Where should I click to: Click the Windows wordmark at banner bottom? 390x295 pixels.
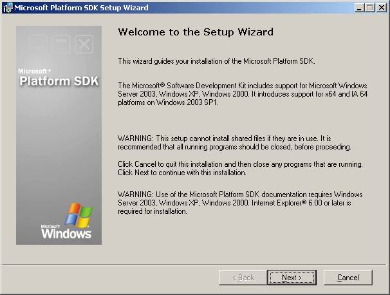(66, 234)
